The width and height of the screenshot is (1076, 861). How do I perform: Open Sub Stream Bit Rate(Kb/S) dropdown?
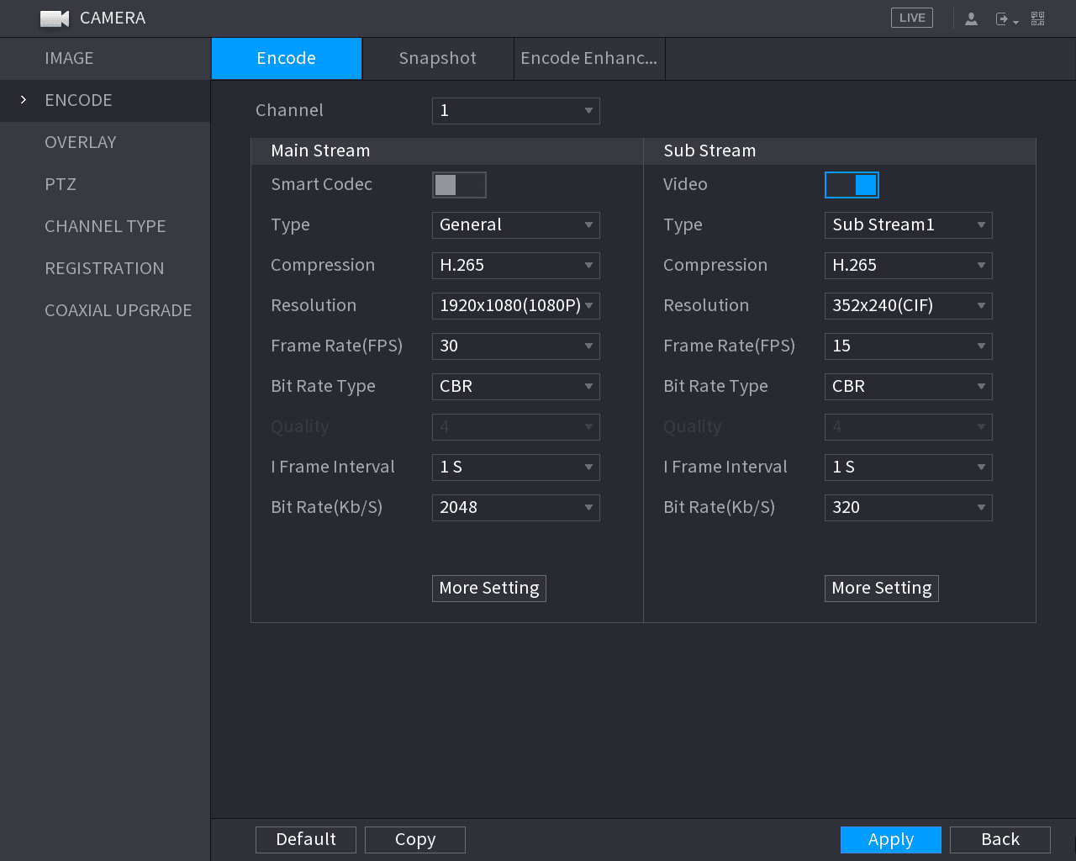click(909, 508)
